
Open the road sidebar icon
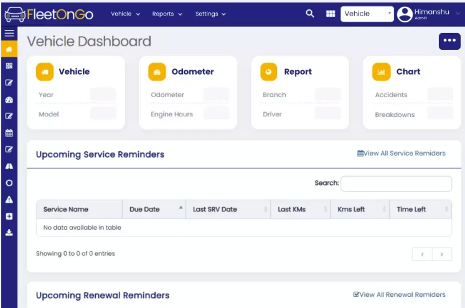click(x=9, y=166)
